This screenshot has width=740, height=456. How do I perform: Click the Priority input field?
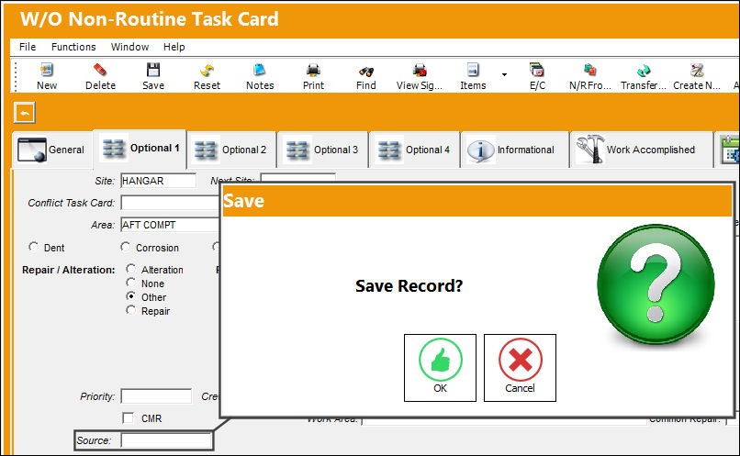pos(156,396)
